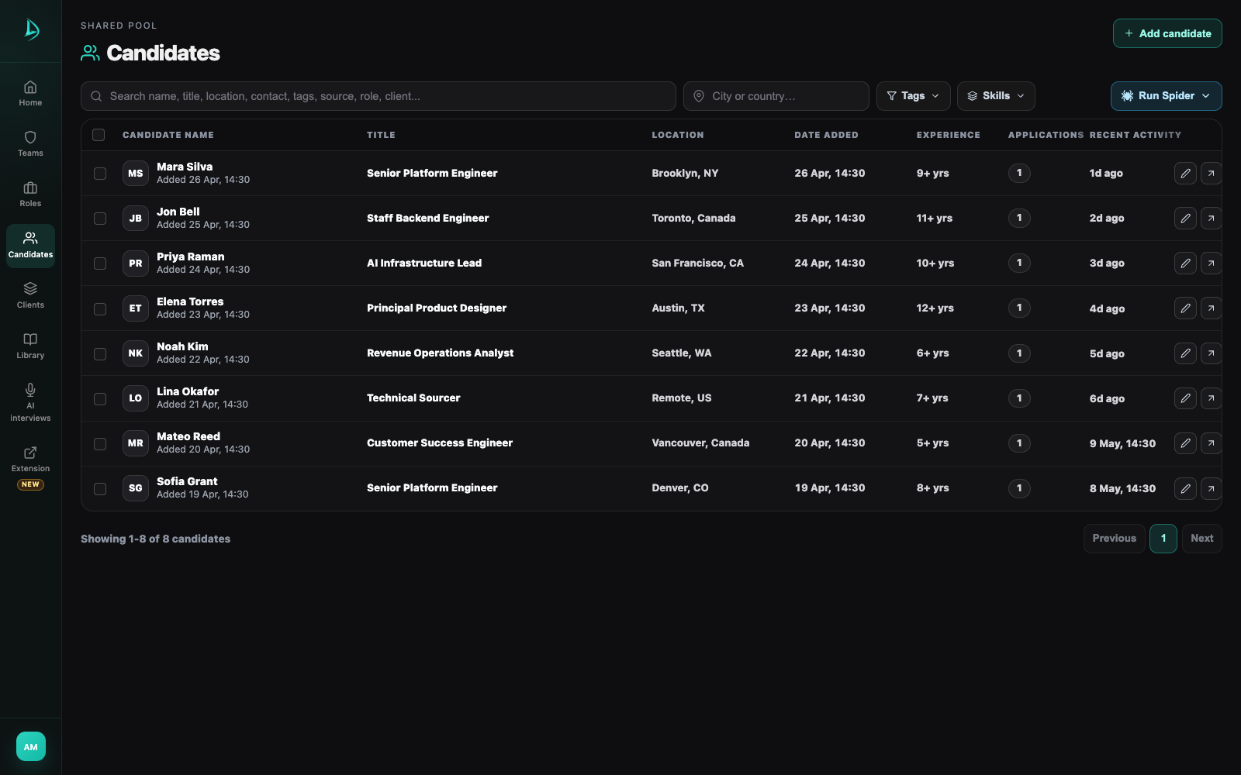Open Jon Bell's profile arrow icon

1211,218
